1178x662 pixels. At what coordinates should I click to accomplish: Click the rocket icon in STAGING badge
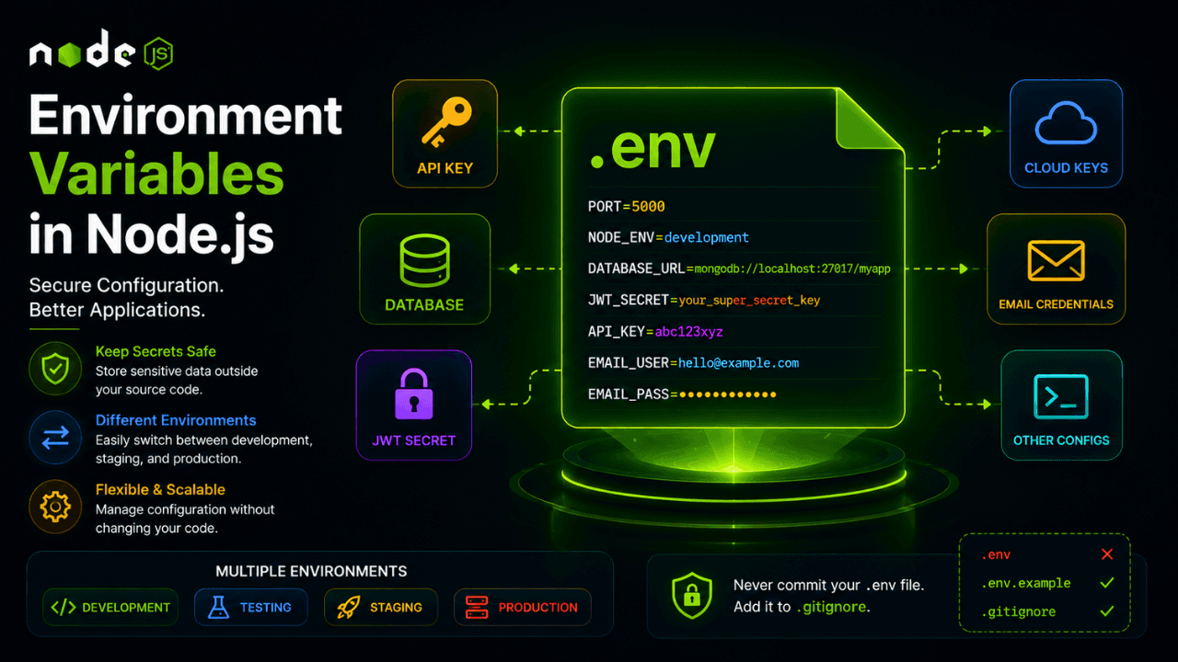click(x=348, y=607)
